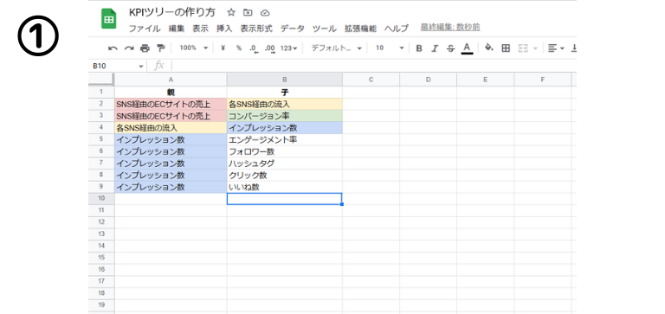The height and width of the screenshot is (314, 665).
Task: Open the ファイル menu
Action: (145, 29)
